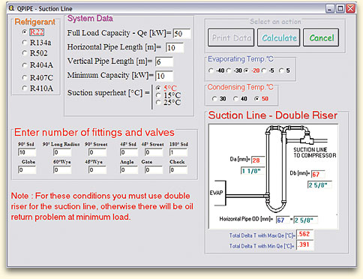Click the 180° Std fittings count field
Image resolution: width=363 pixels, height=279 pixels.
[x=178, y=152]
